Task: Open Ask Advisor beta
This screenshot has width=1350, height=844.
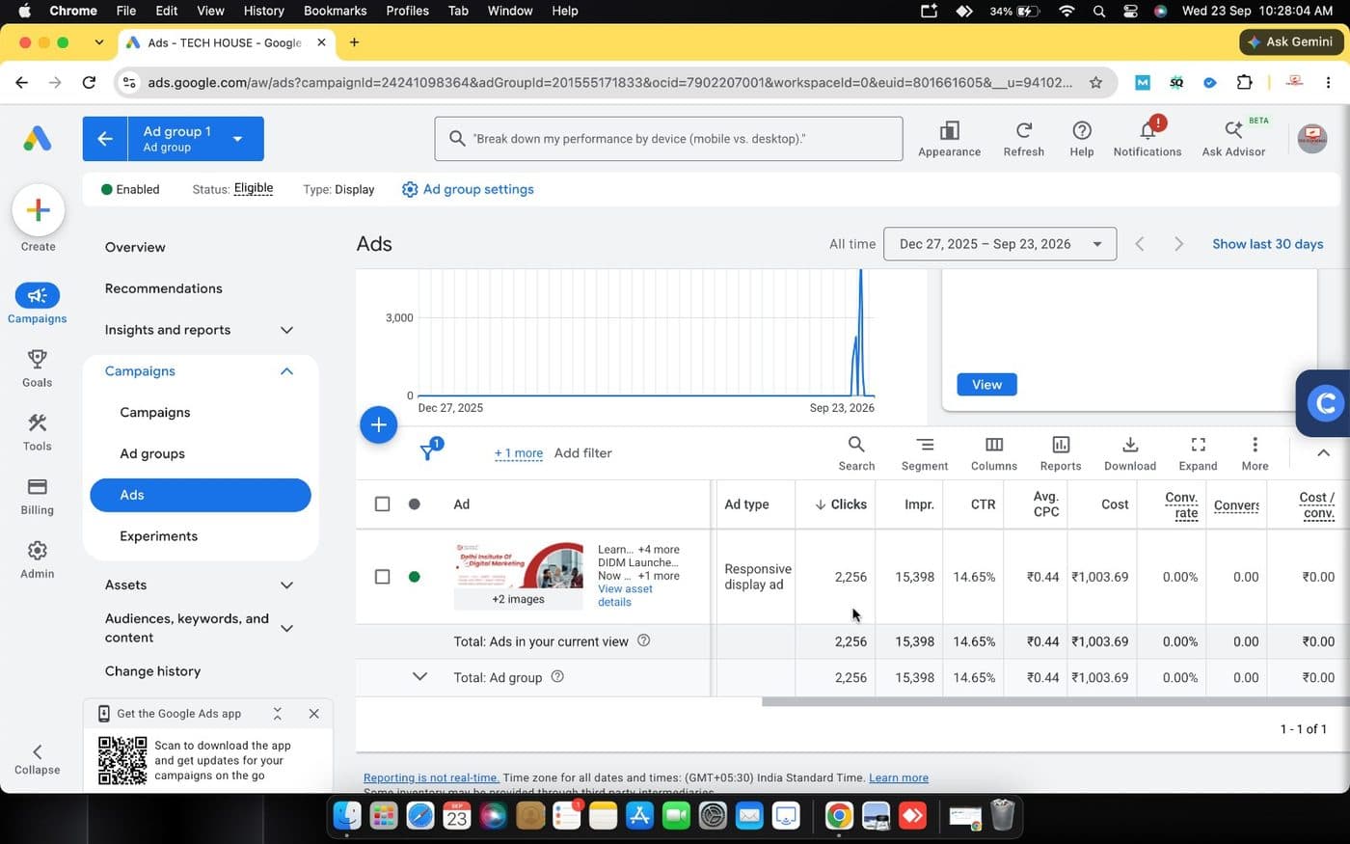Action: (1233, 139)
